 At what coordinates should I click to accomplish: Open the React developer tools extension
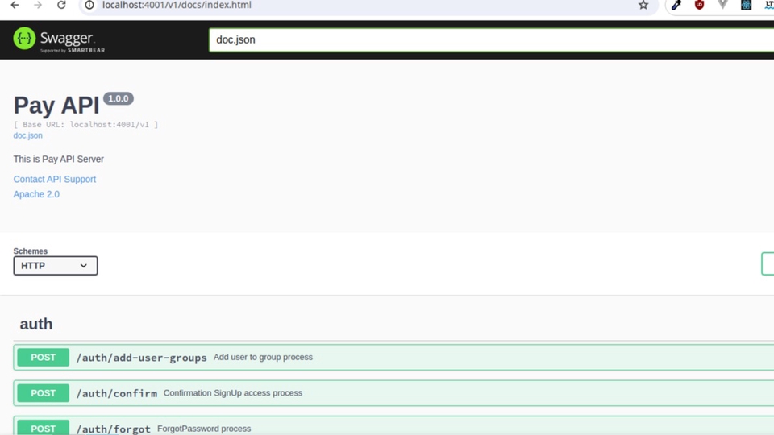pyautogui.click(x=746, y=5)
